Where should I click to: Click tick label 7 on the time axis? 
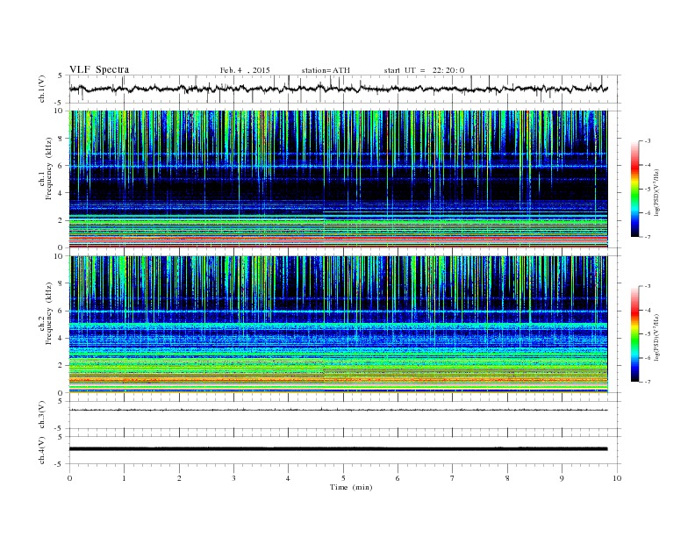click(453, 478)
